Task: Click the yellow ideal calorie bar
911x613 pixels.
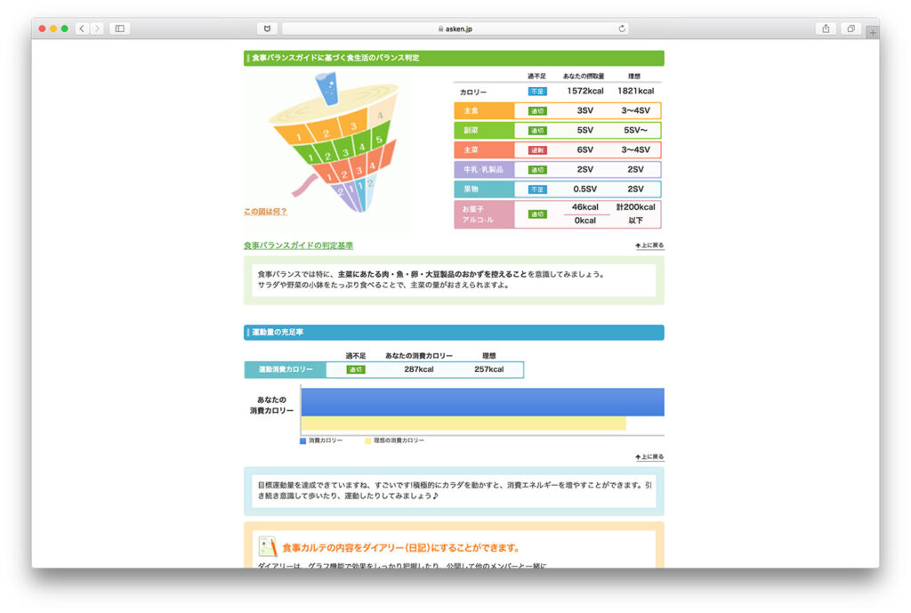Action: point(463,423)
